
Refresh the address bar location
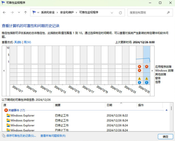click(121, 13)
